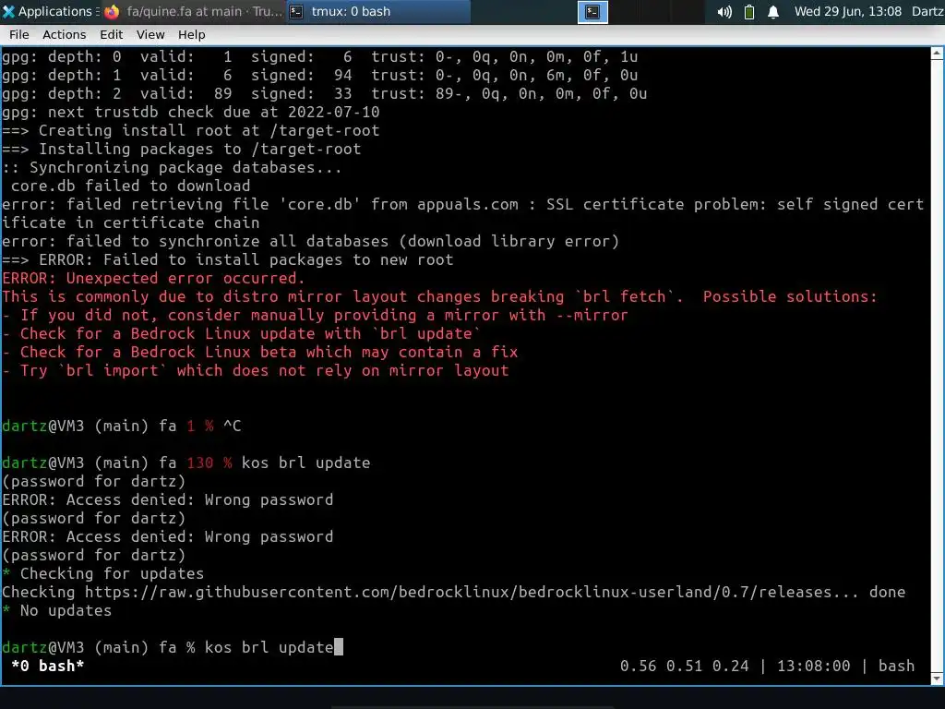Image resolution: width=945 pixels, height=709 pixels.
Task: Click the Firefox icon in the taskbar
Action: 112,11
